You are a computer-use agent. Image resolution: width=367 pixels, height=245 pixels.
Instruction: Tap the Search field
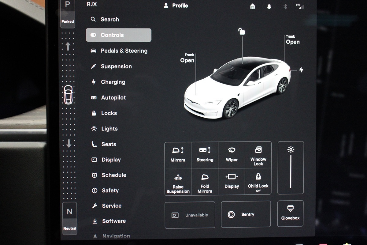[x=109, y=19]
